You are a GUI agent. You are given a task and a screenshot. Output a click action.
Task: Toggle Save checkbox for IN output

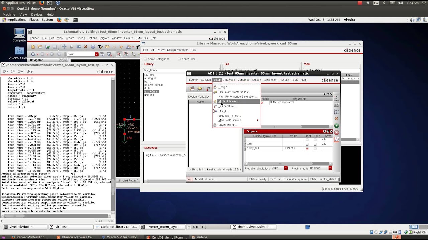[315, 140]
